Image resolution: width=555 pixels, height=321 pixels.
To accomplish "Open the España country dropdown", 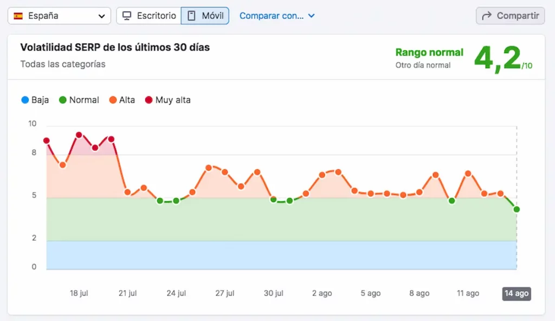I will point(59,16).
